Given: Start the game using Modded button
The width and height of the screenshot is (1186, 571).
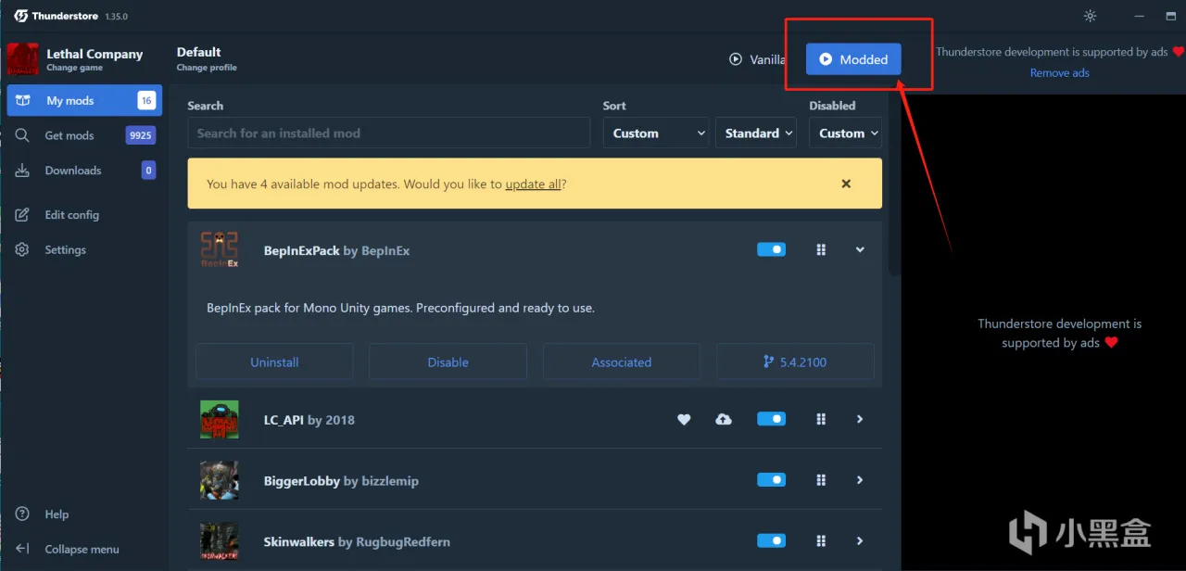Looking at the screenshot, I should [853, 59].
